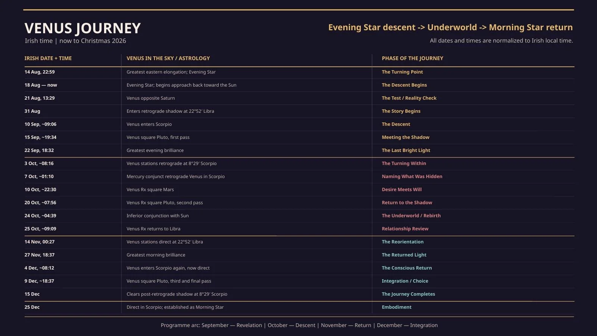Click The Story Begins phase label
Screen dimensions: 597x336
(x=401, y=111)
